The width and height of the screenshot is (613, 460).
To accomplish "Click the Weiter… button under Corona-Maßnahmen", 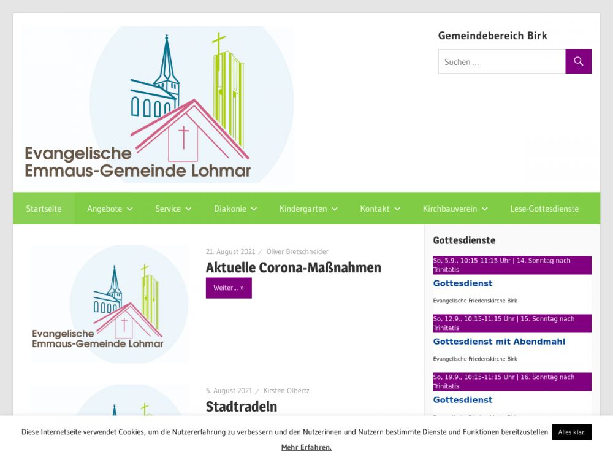I will tap(229, 288).
